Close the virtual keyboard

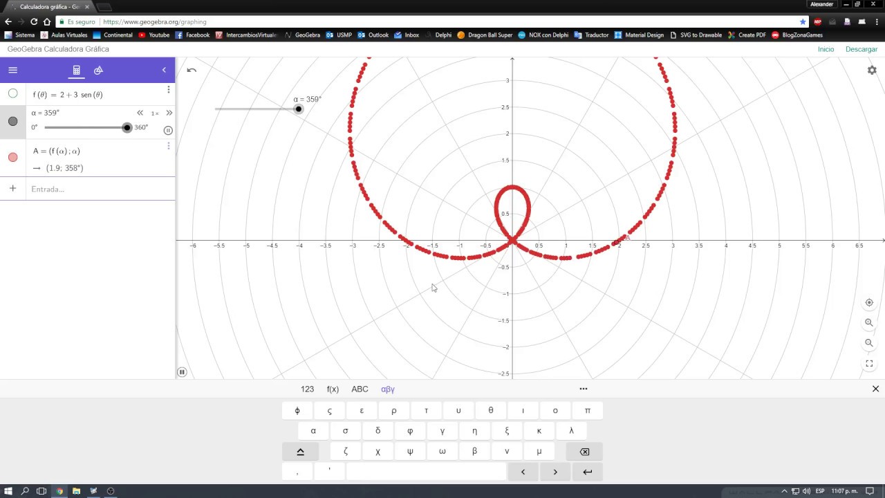point(875,389)
